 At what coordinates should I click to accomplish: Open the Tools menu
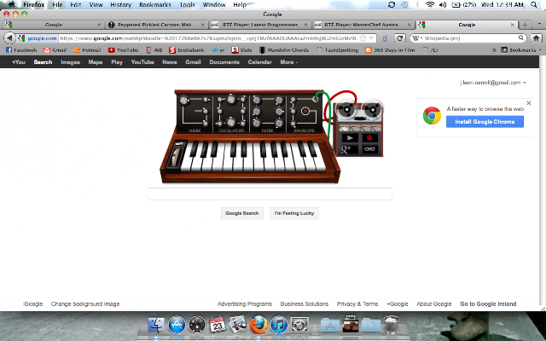[x=187, y=5]
